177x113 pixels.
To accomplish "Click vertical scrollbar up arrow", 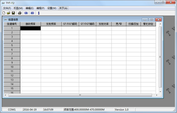I will tap(160, 24).
